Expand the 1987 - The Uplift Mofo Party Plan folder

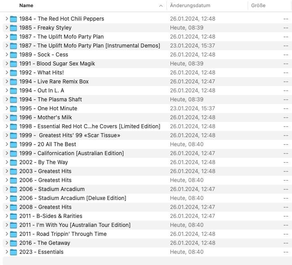[x=7, y=36]
